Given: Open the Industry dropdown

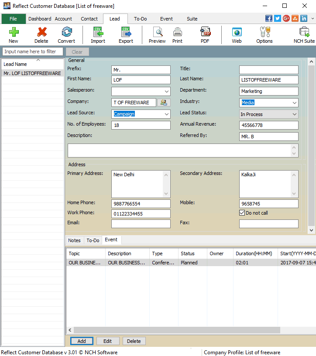Looking at the screenshot, I should [x=295, y=103].
